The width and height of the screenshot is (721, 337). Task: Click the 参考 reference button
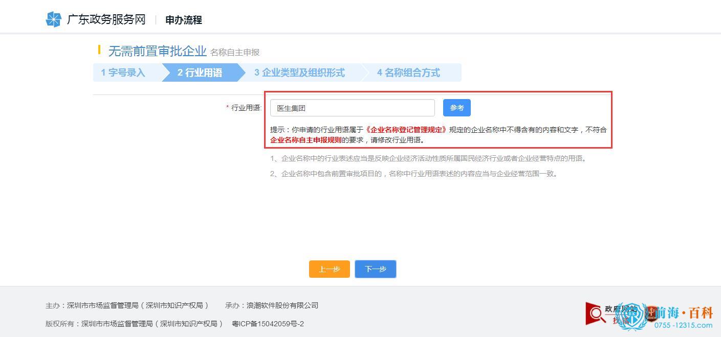click(456, 107)
